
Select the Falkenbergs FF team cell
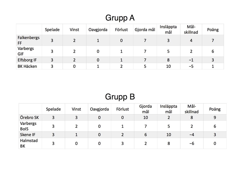(x=28, y=40)
